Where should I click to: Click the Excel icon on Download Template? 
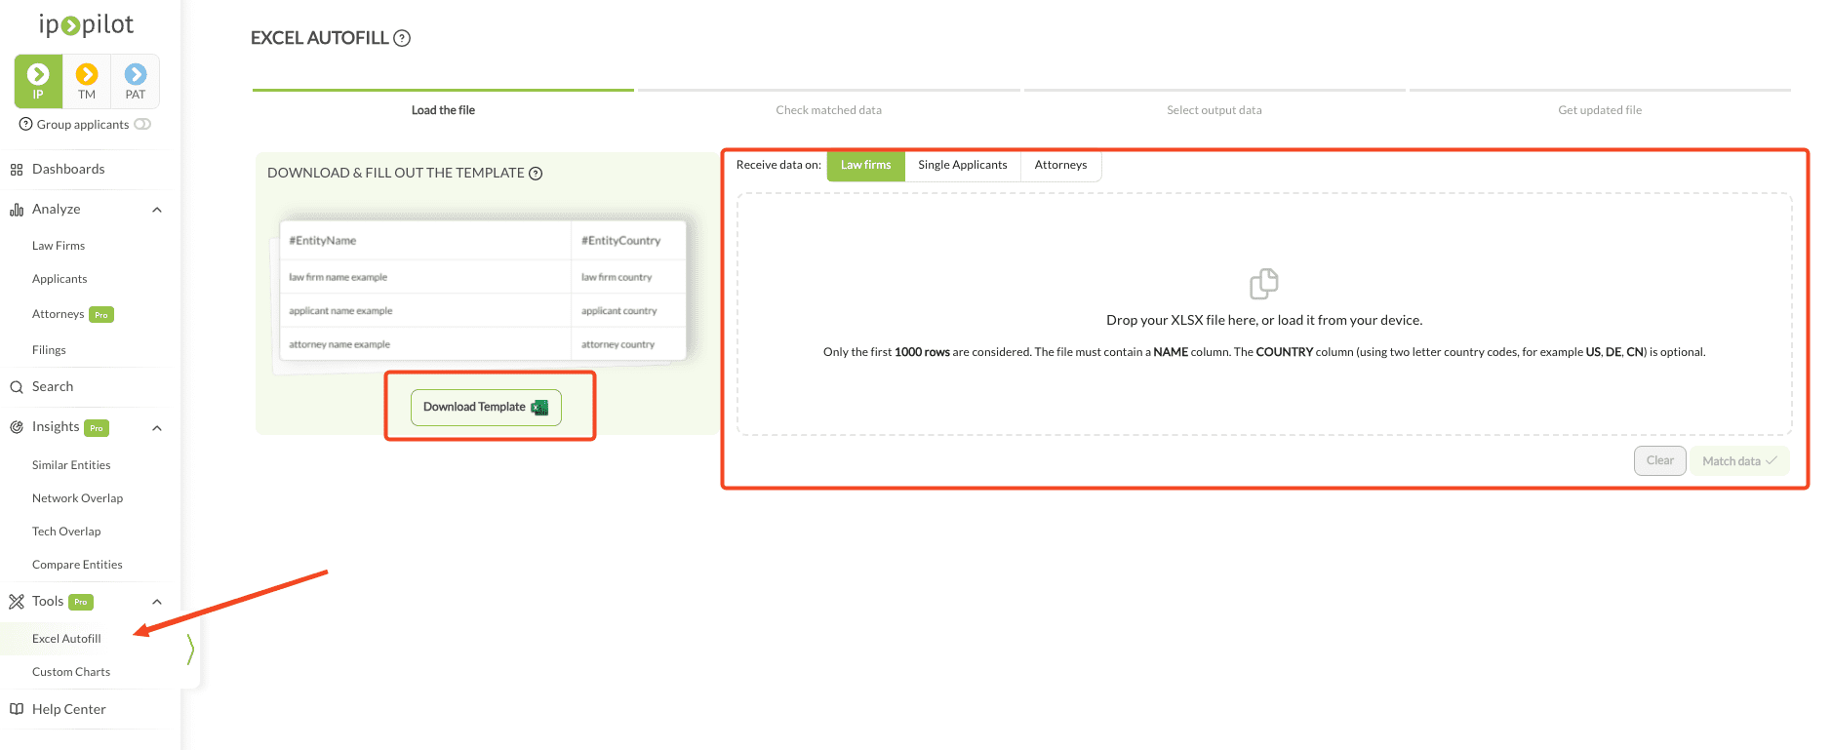tap(539, 407)
